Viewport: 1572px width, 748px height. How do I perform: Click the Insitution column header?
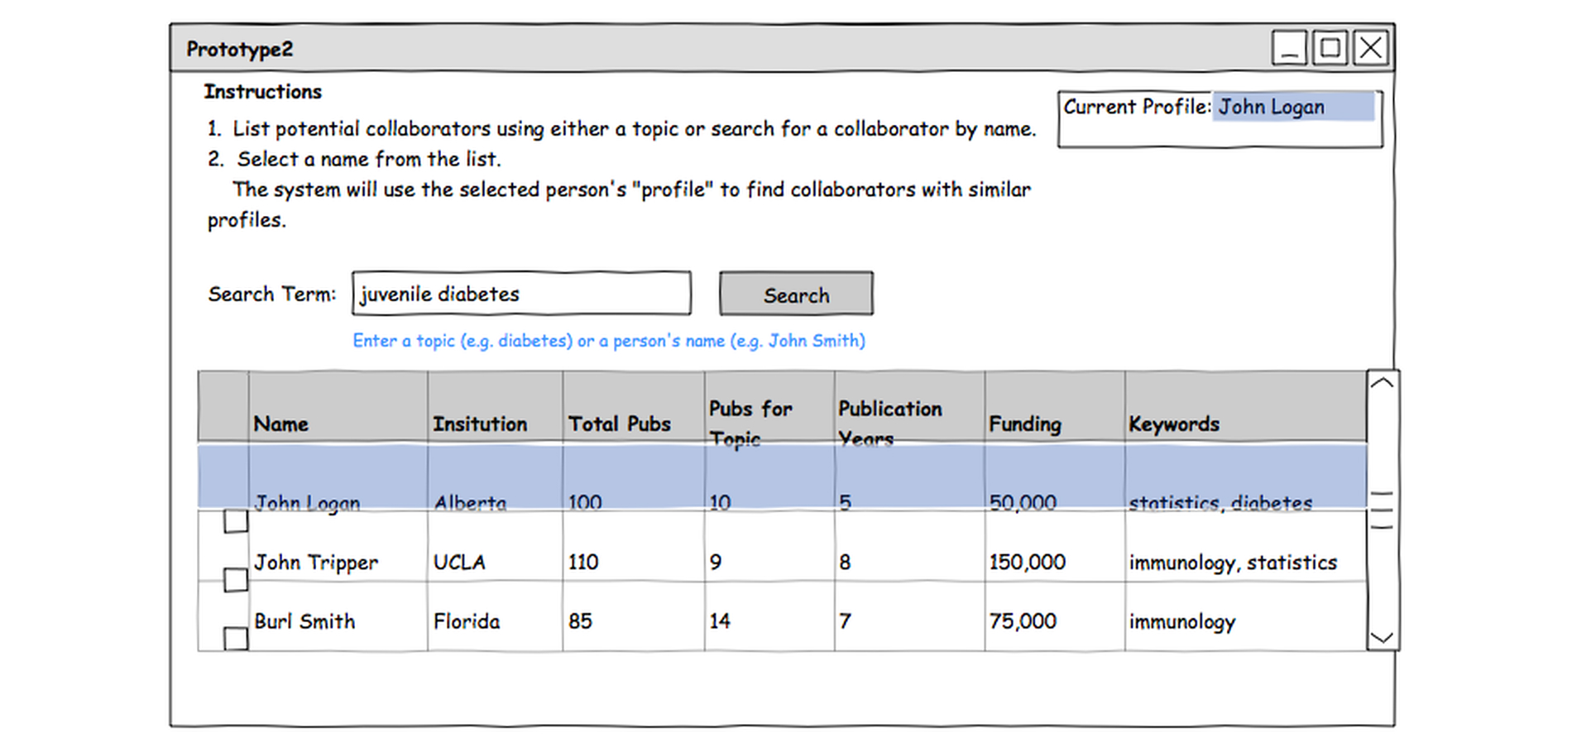click(480, 424)
